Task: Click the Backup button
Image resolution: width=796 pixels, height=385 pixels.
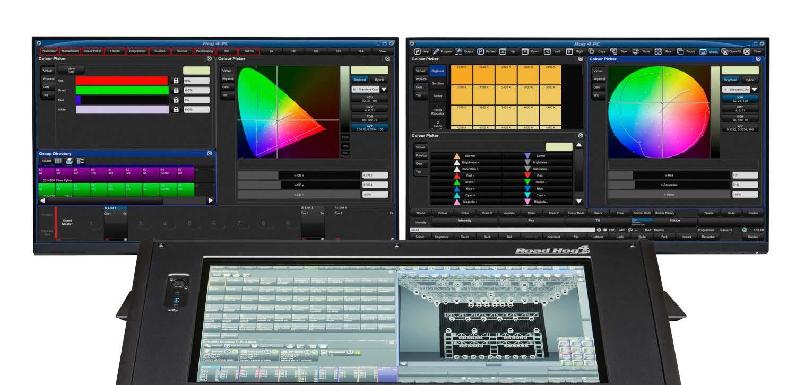Action: 753,237
